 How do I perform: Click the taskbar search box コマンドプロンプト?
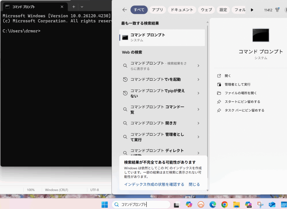pos(141,205)
